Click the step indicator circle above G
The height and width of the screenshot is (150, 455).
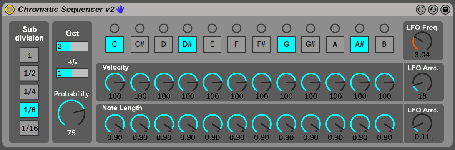pos(286,28)
